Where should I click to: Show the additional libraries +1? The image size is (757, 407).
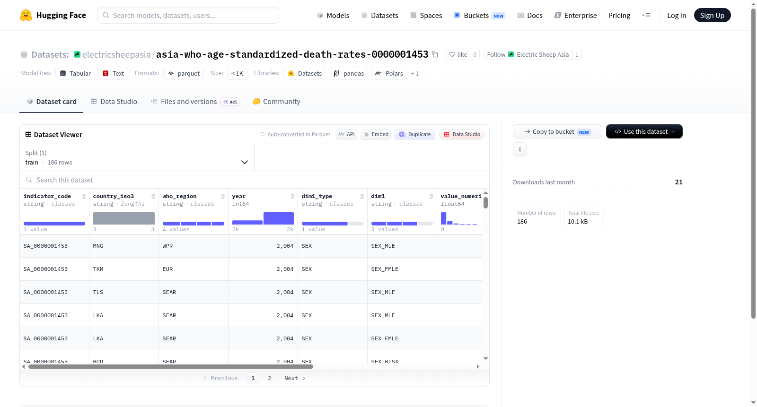[x=415, y=73]
